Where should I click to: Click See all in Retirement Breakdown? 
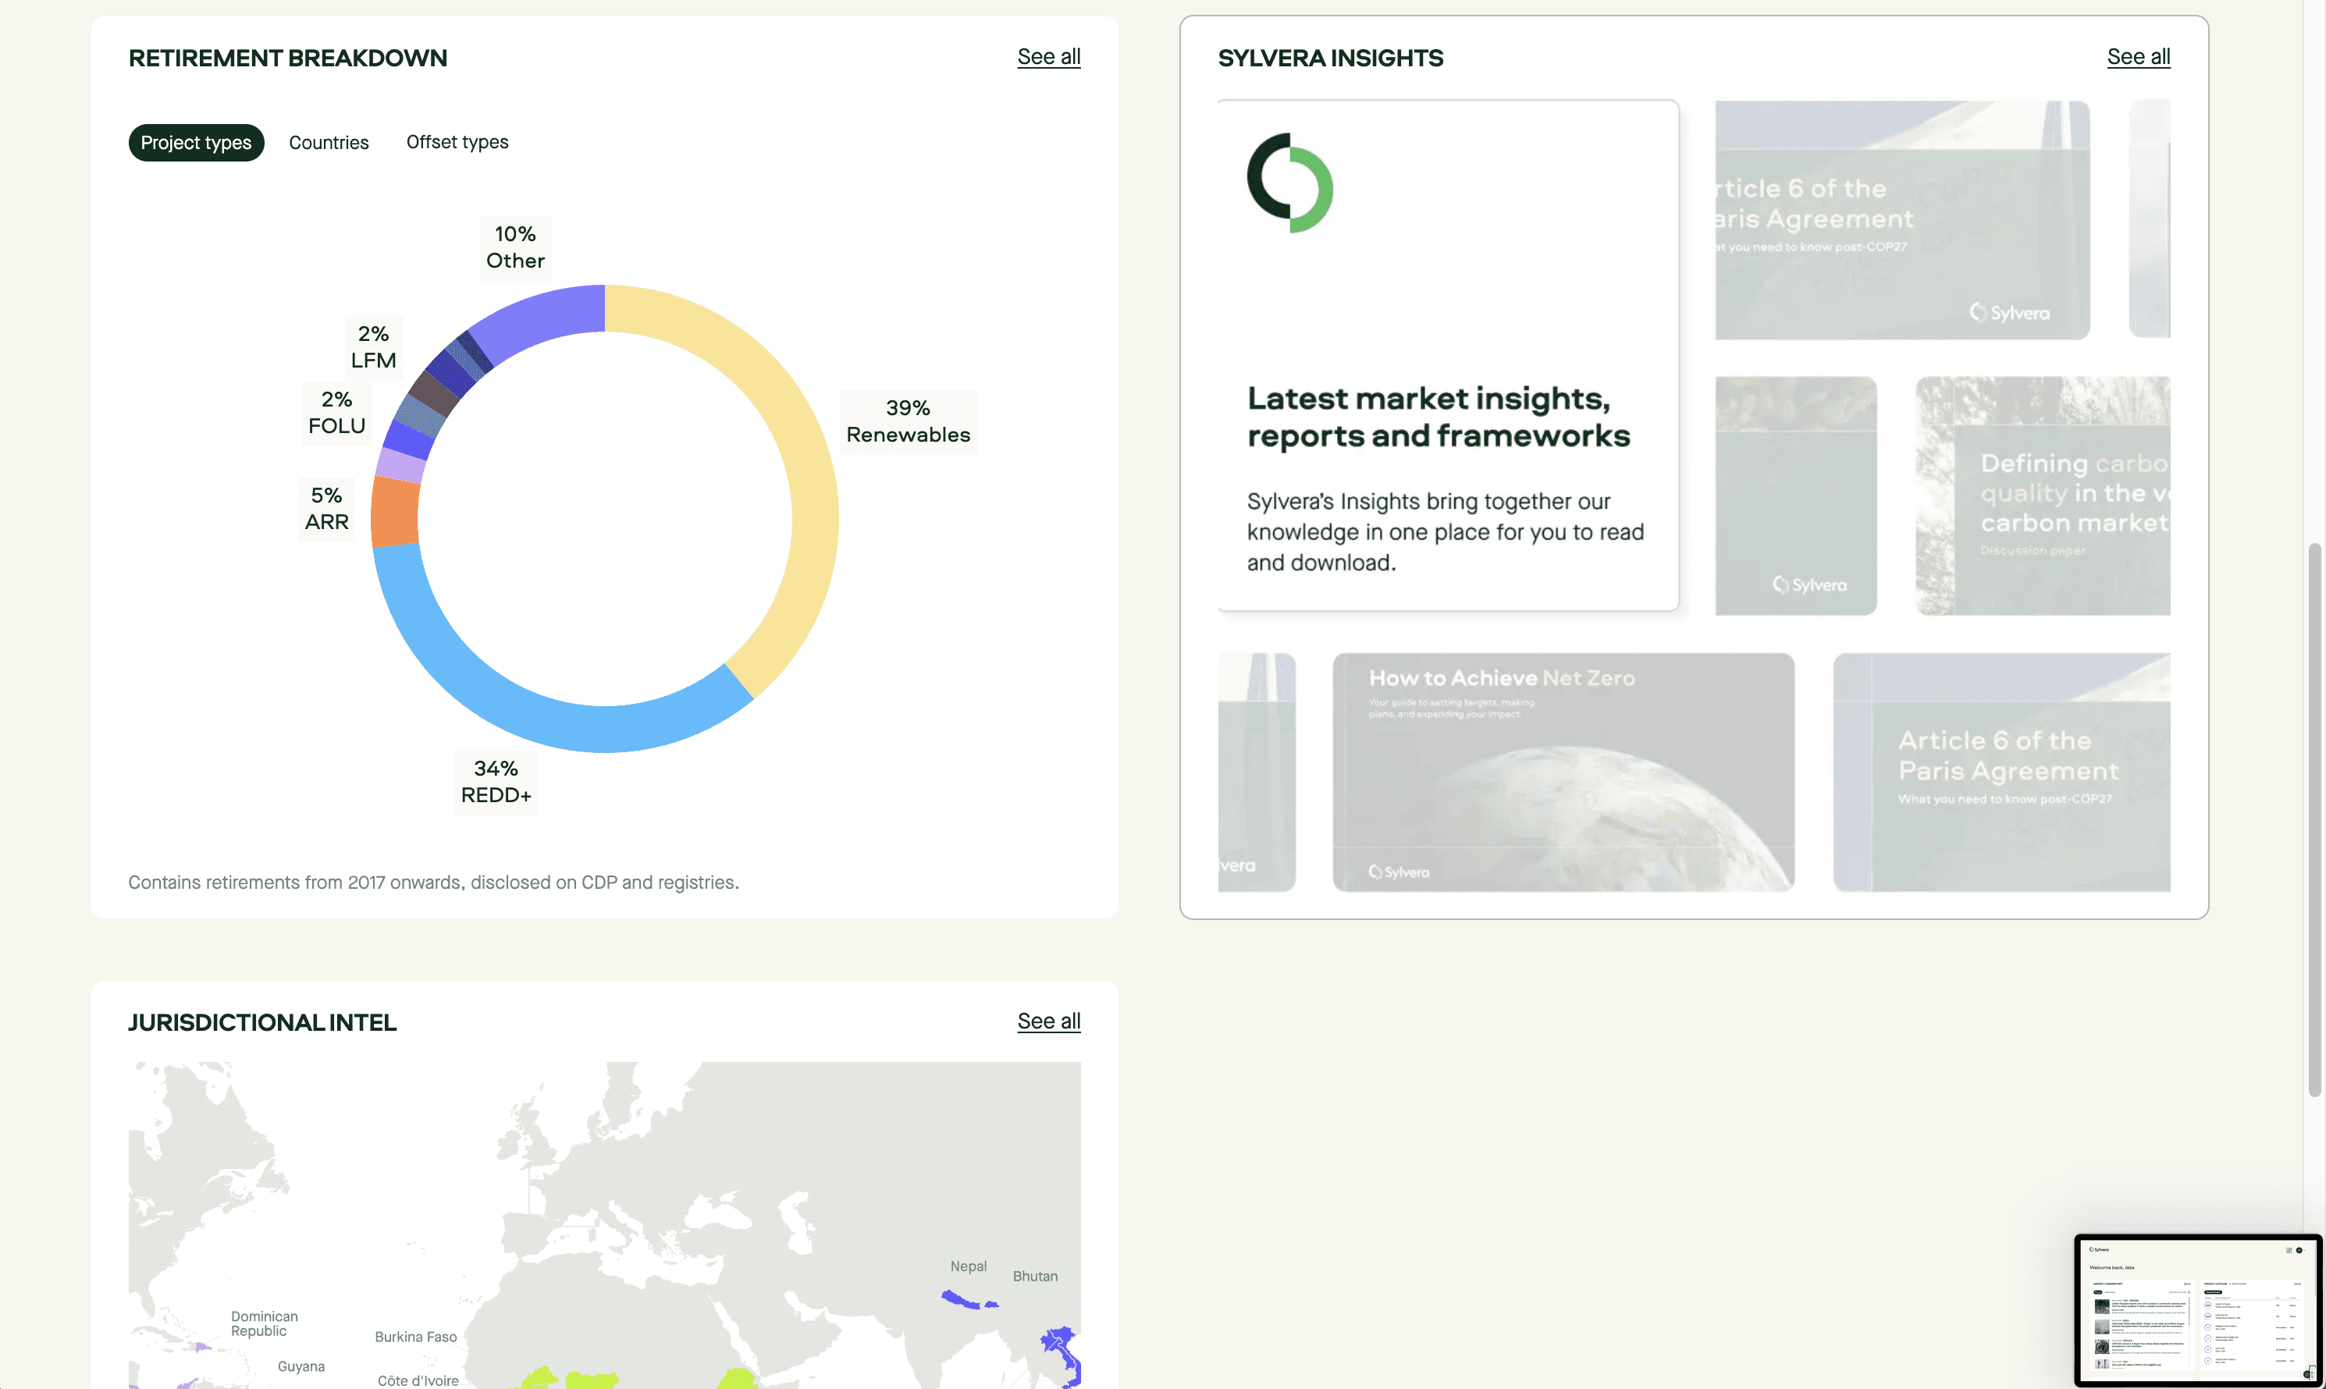1048,57
